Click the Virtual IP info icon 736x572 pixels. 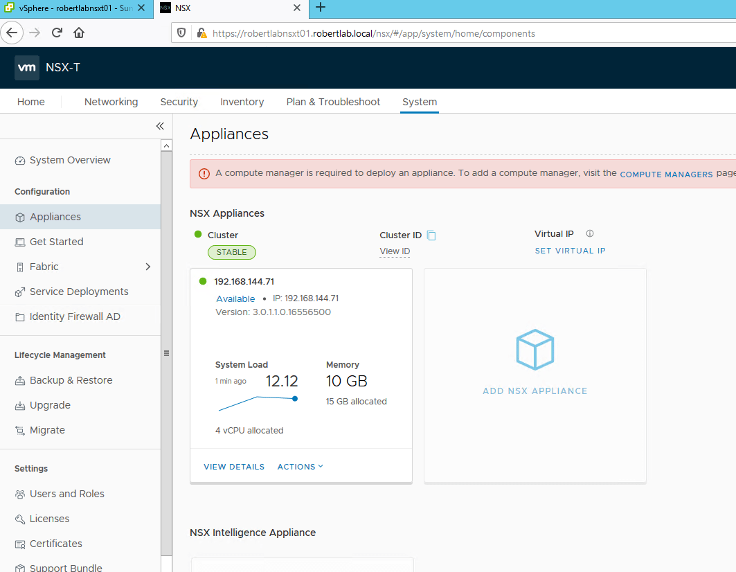pos(590,234)
